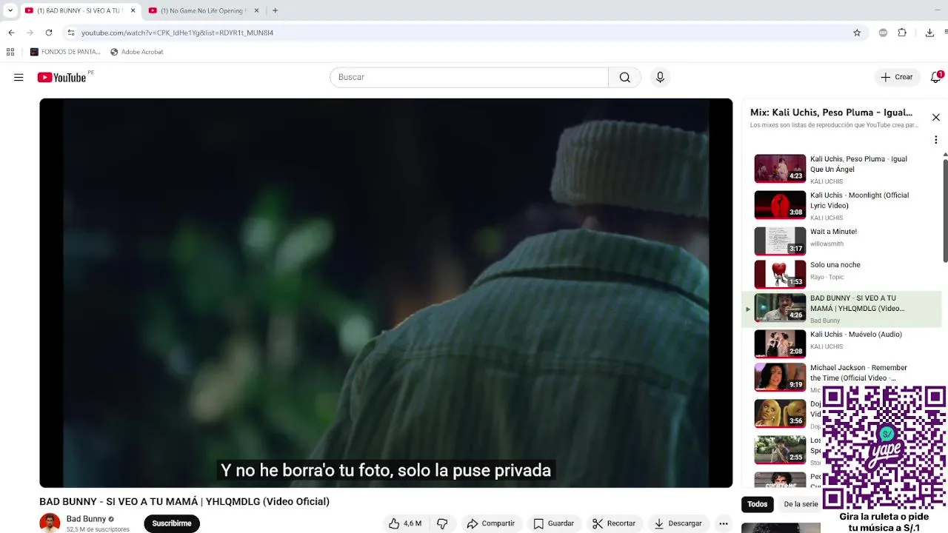Close the No Game No Life tab
948x533 pixels.
click(256, 10)
